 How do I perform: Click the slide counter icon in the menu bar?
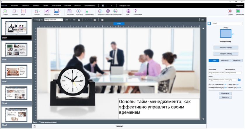tap(103, 6)
